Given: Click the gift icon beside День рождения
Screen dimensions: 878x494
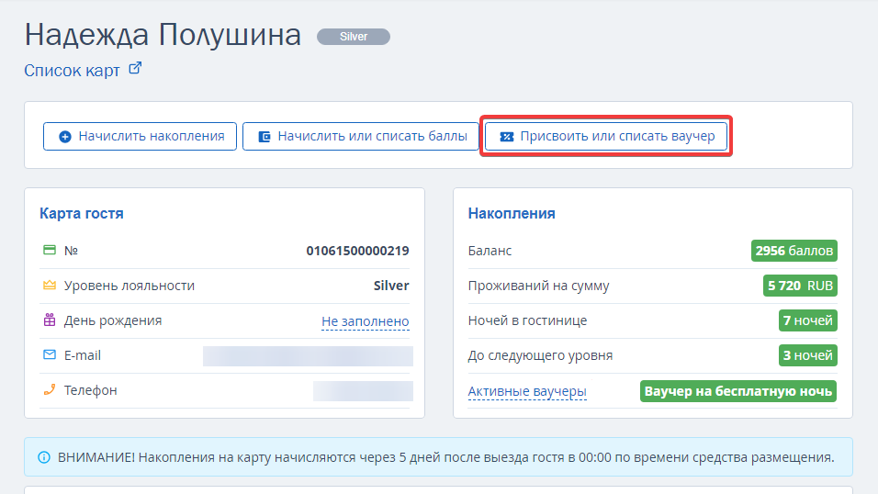Looking at the screenshot, I should (x=50, y=320).
